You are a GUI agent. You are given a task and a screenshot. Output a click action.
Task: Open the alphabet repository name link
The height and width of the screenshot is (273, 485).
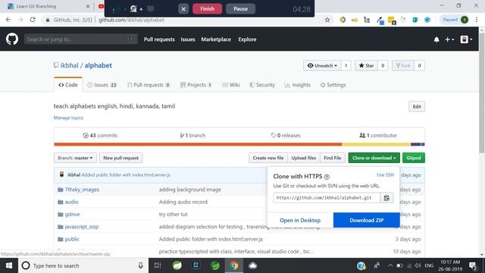pyautogui.click(x=98, y=65)
